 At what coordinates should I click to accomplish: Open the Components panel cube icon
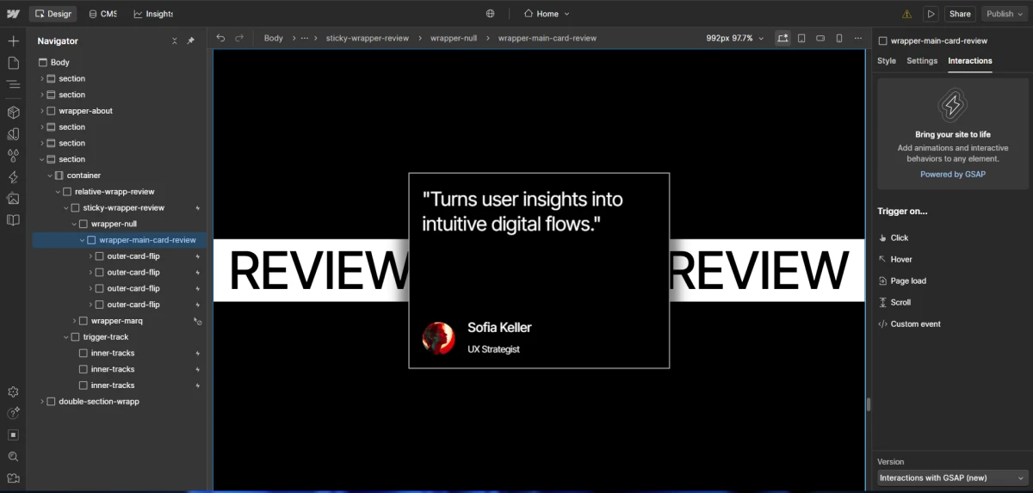pos(13,113)
